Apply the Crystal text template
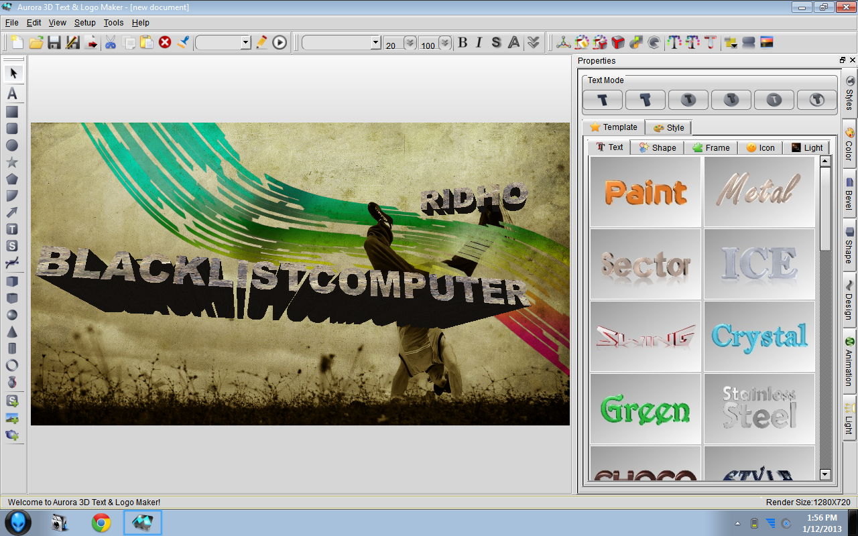This screenshot has width=858, height=536. tap(759, 335)
